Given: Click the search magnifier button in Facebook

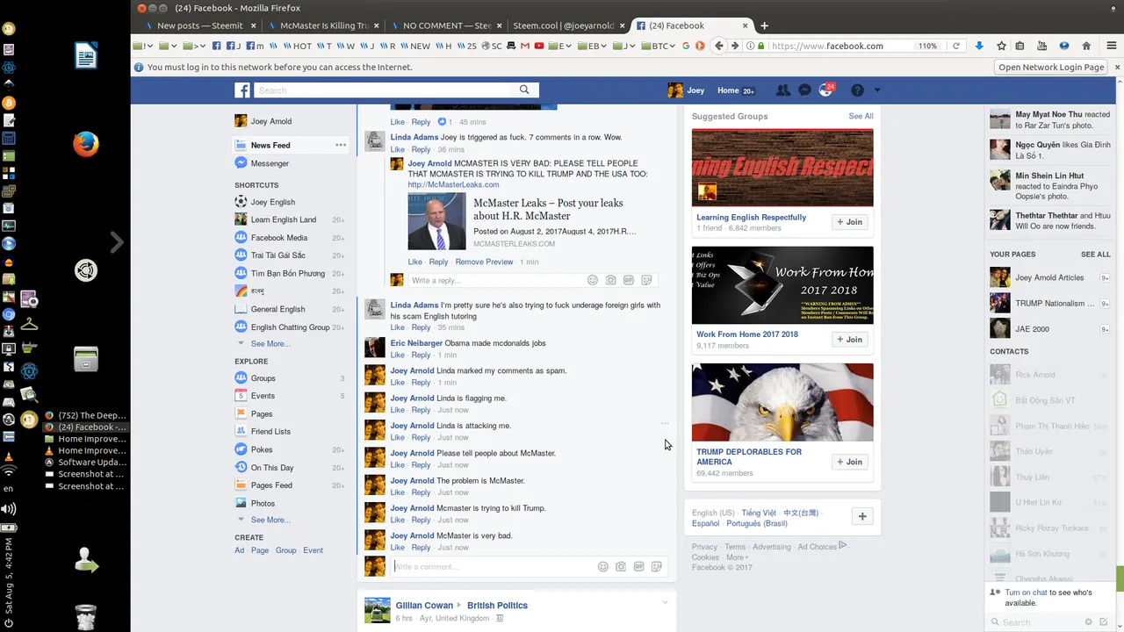Looking at the screenshot, I should pyautogui.click(x=524, y=90).
